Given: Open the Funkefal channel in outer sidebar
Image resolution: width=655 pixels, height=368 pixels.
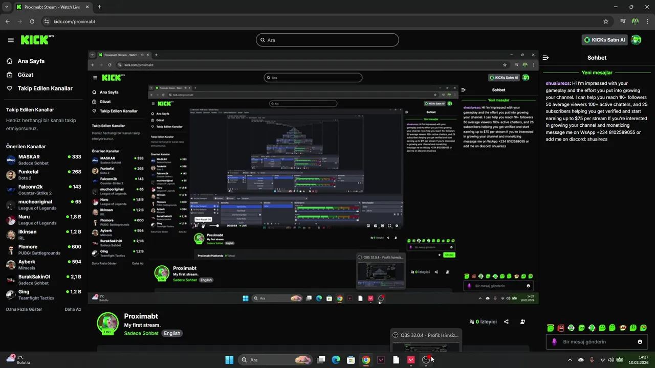Looking at the screenshot, I should click(44, 175).
